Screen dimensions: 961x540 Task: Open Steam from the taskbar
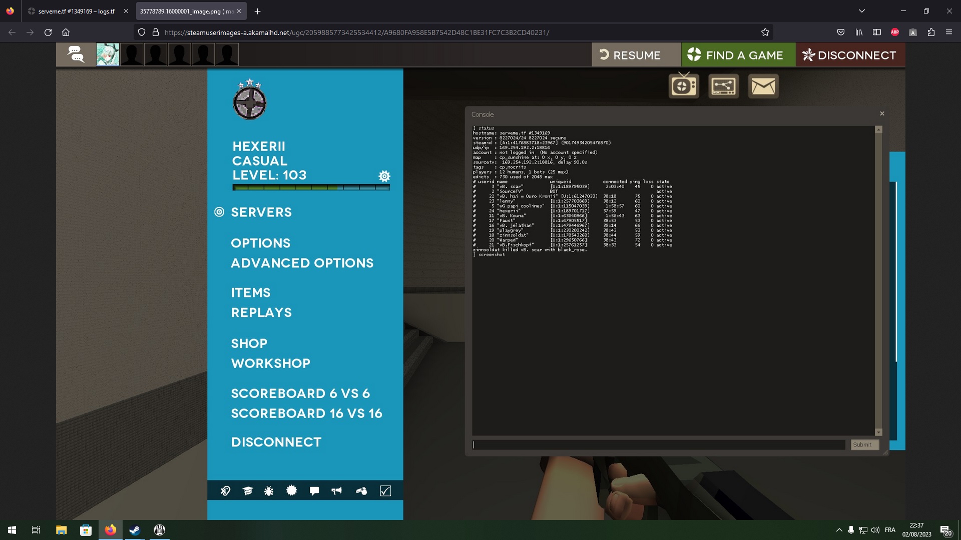coord(135,530)
